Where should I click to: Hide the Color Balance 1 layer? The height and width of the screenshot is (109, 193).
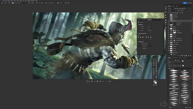(x=168, y=33)
